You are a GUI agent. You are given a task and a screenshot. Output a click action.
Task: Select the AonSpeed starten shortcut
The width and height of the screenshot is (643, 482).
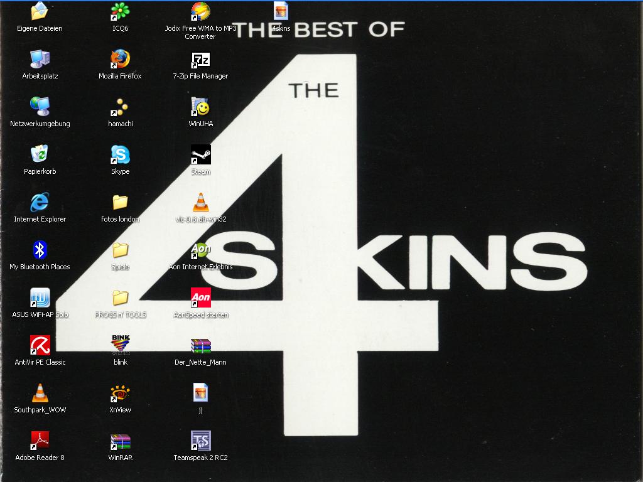200,298
